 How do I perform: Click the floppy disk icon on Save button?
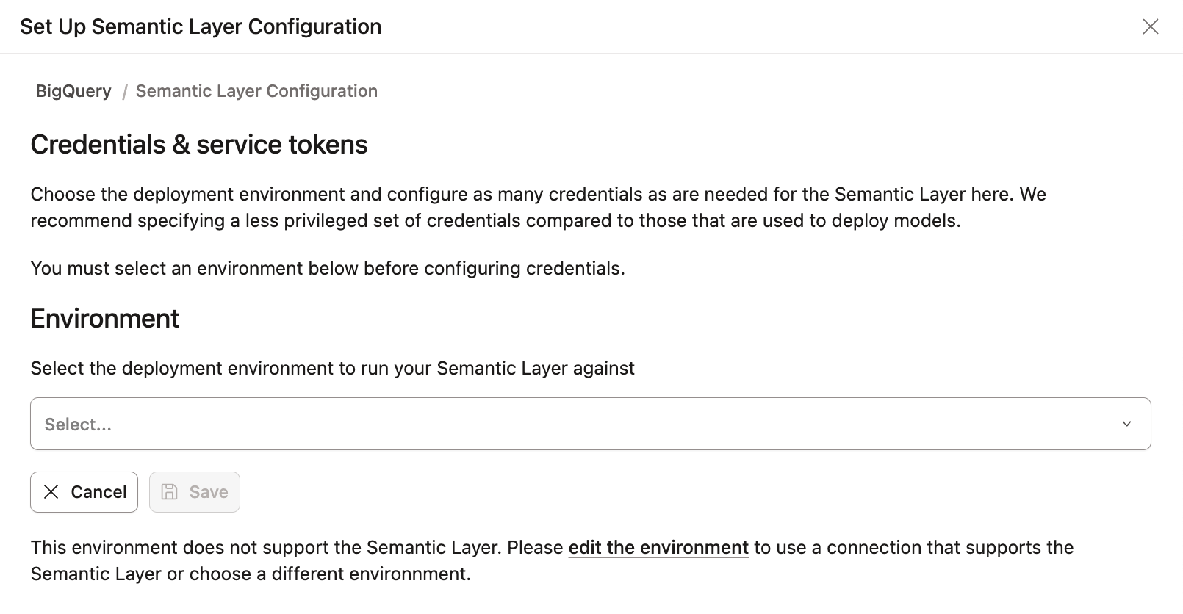pyautogui.click(x=170, y=492)
